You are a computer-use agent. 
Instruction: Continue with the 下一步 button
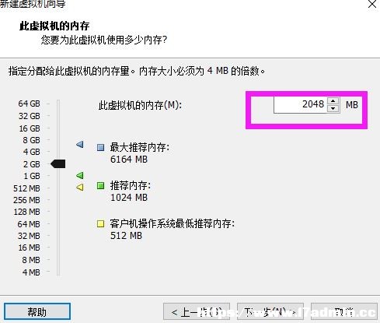click(x=270, y=311)
